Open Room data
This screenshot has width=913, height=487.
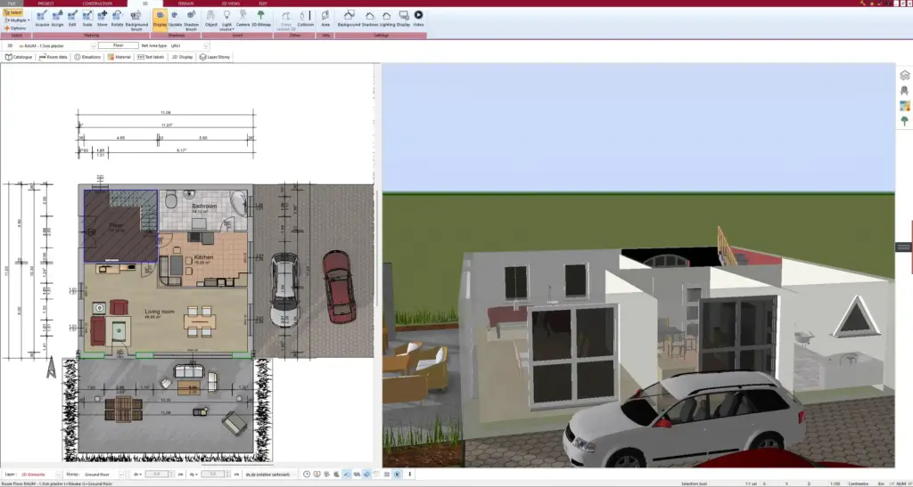[x=53, y=57]
